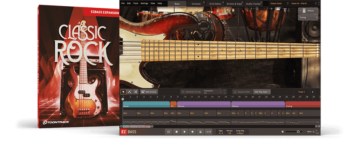This screenshot has width=359, height=145.
Task: Select the scissors split tool
Action: [x=135, y=92]
